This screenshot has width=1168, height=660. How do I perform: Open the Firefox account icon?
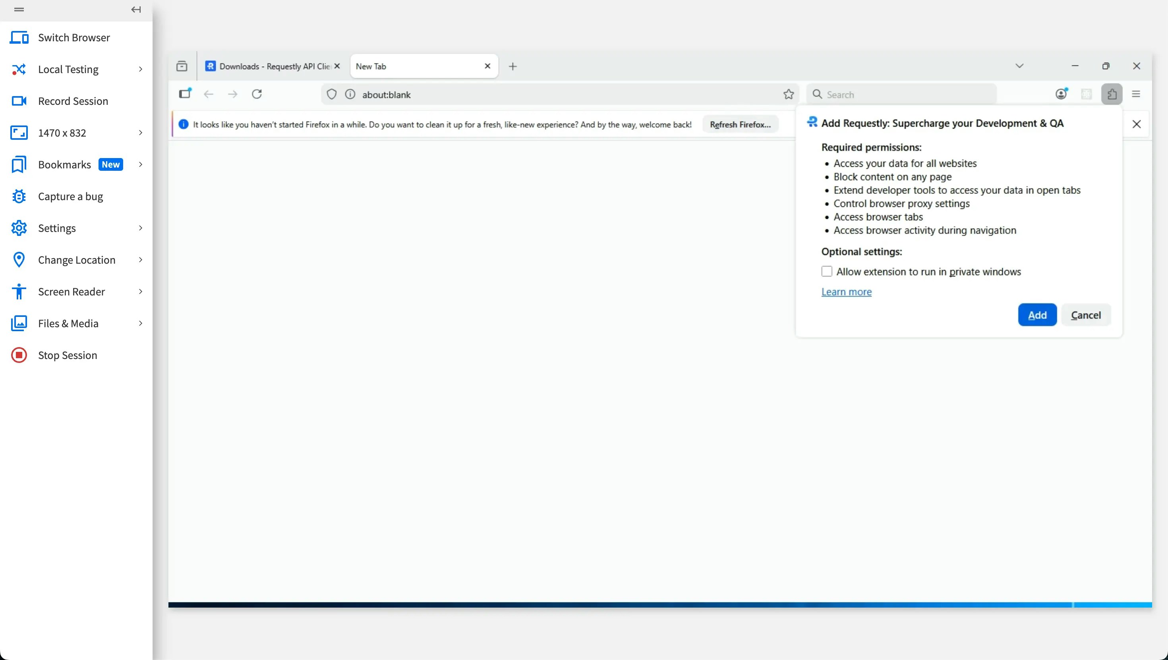(x=1061, y=94)
